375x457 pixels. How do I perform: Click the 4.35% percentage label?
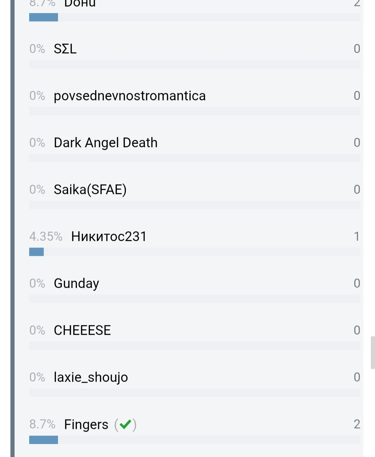(46, 237)
